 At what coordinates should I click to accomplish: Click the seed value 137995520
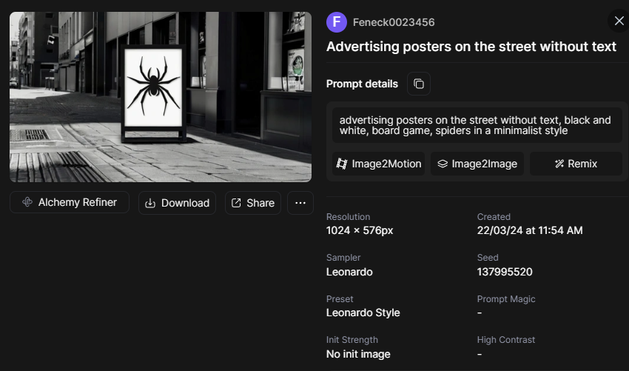505,272
